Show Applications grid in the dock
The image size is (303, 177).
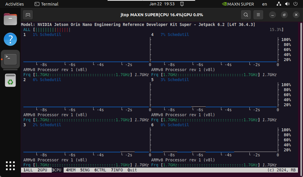(x=10, y=166)
